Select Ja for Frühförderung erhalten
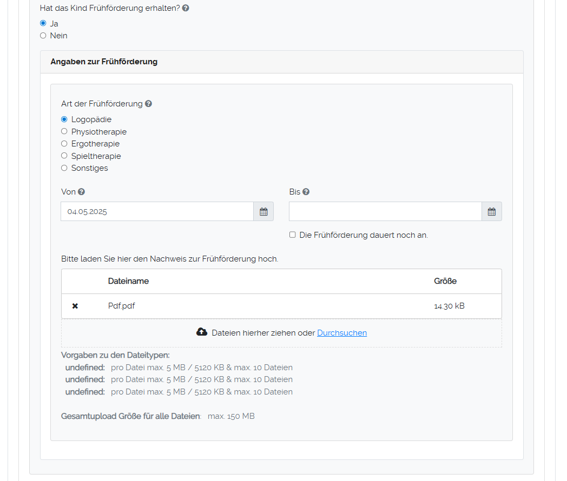The height and width of the screenshot is (481, 567). click(43, 23)
